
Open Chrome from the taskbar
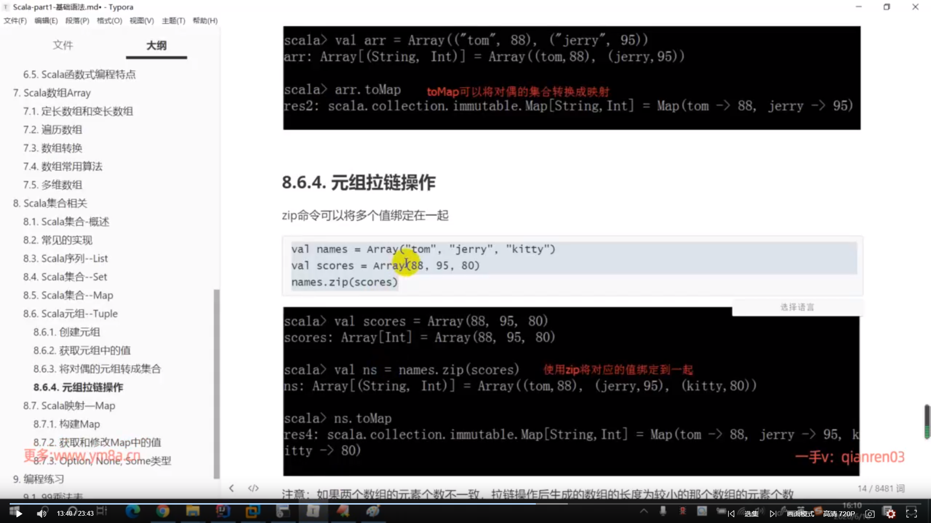[x=162, y=511]
